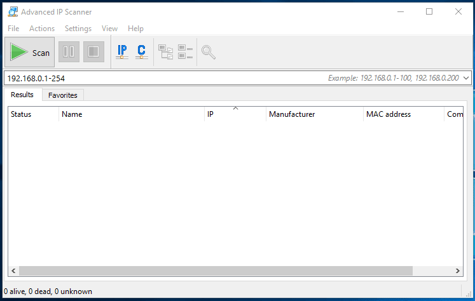The image size is (475, 301).
Task: Open the Actions menu
Action: tap(42, 29)
